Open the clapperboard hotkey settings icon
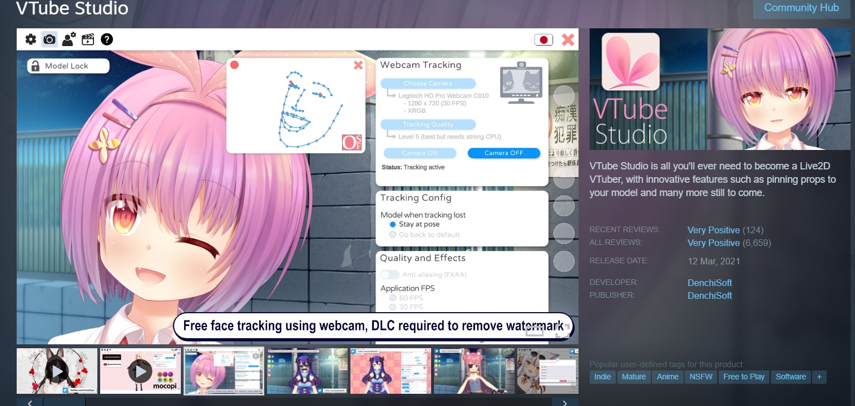 pyautogui.click(x=88, y=39)
